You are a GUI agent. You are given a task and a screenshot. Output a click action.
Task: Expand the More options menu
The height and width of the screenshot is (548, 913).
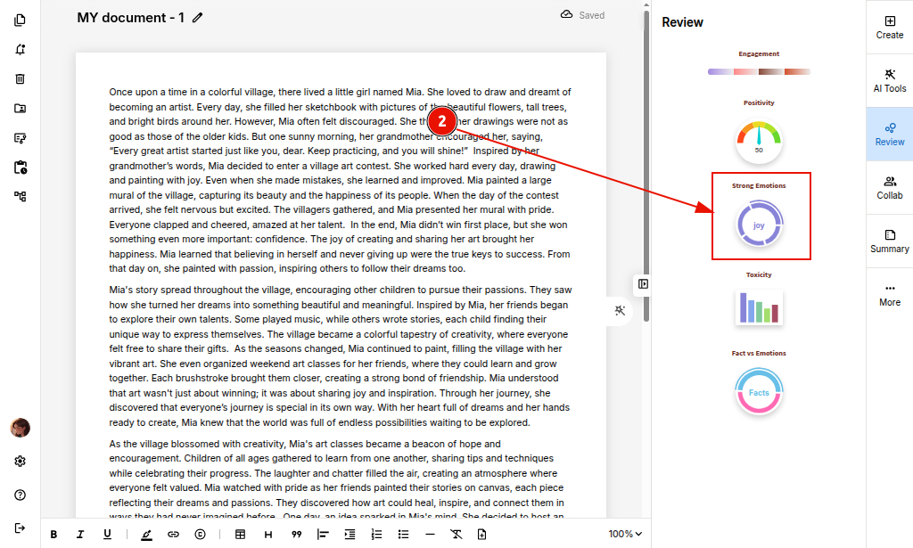coord(889,294)
